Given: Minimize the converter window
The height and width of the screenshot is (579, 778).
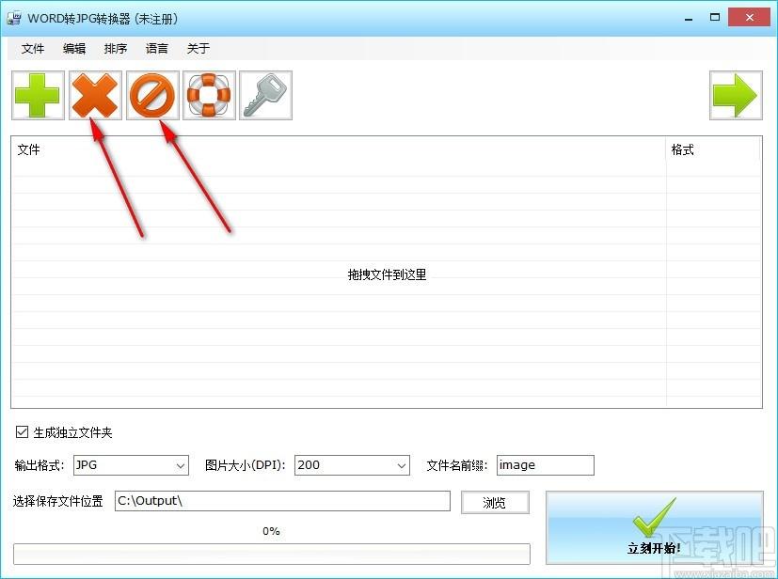Looking at the screenshot, I should [689, 19].
